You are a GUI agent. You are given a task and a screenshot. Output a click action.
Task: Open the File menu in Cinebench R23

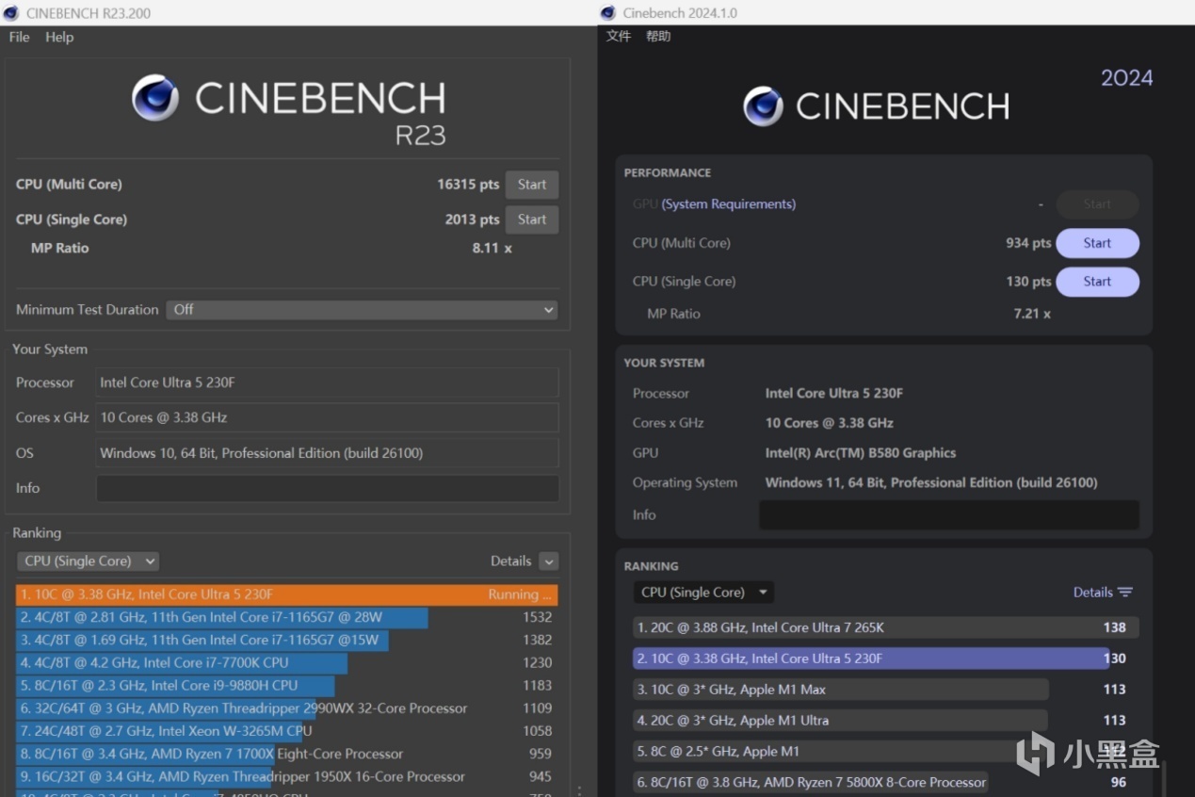coord(19,37)
